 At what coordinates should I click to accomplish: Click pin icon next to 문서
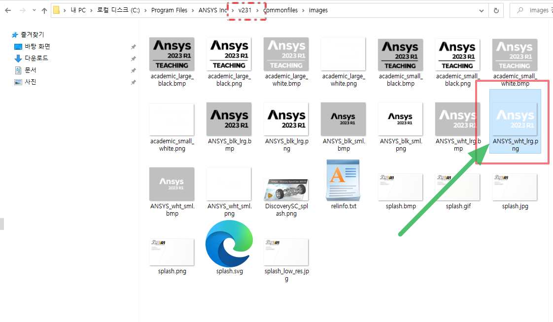point(133,70)
